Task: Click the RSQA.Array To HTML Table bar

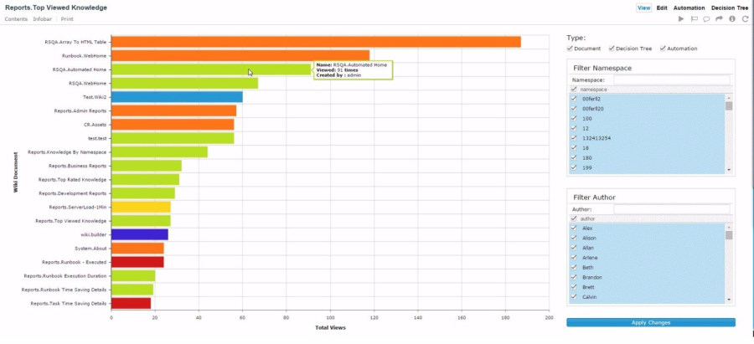Action: (315, 42)
